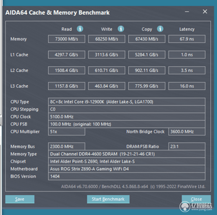Click the L1 Cache row label

(x=19, y=55)
